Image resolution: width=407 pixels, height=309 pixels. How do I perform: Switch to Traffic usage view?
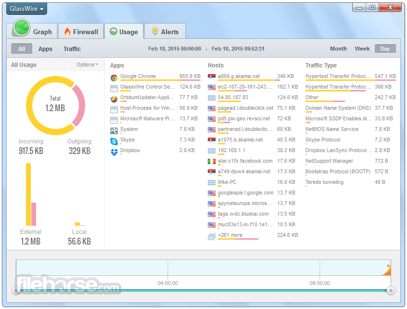[72, 49]
